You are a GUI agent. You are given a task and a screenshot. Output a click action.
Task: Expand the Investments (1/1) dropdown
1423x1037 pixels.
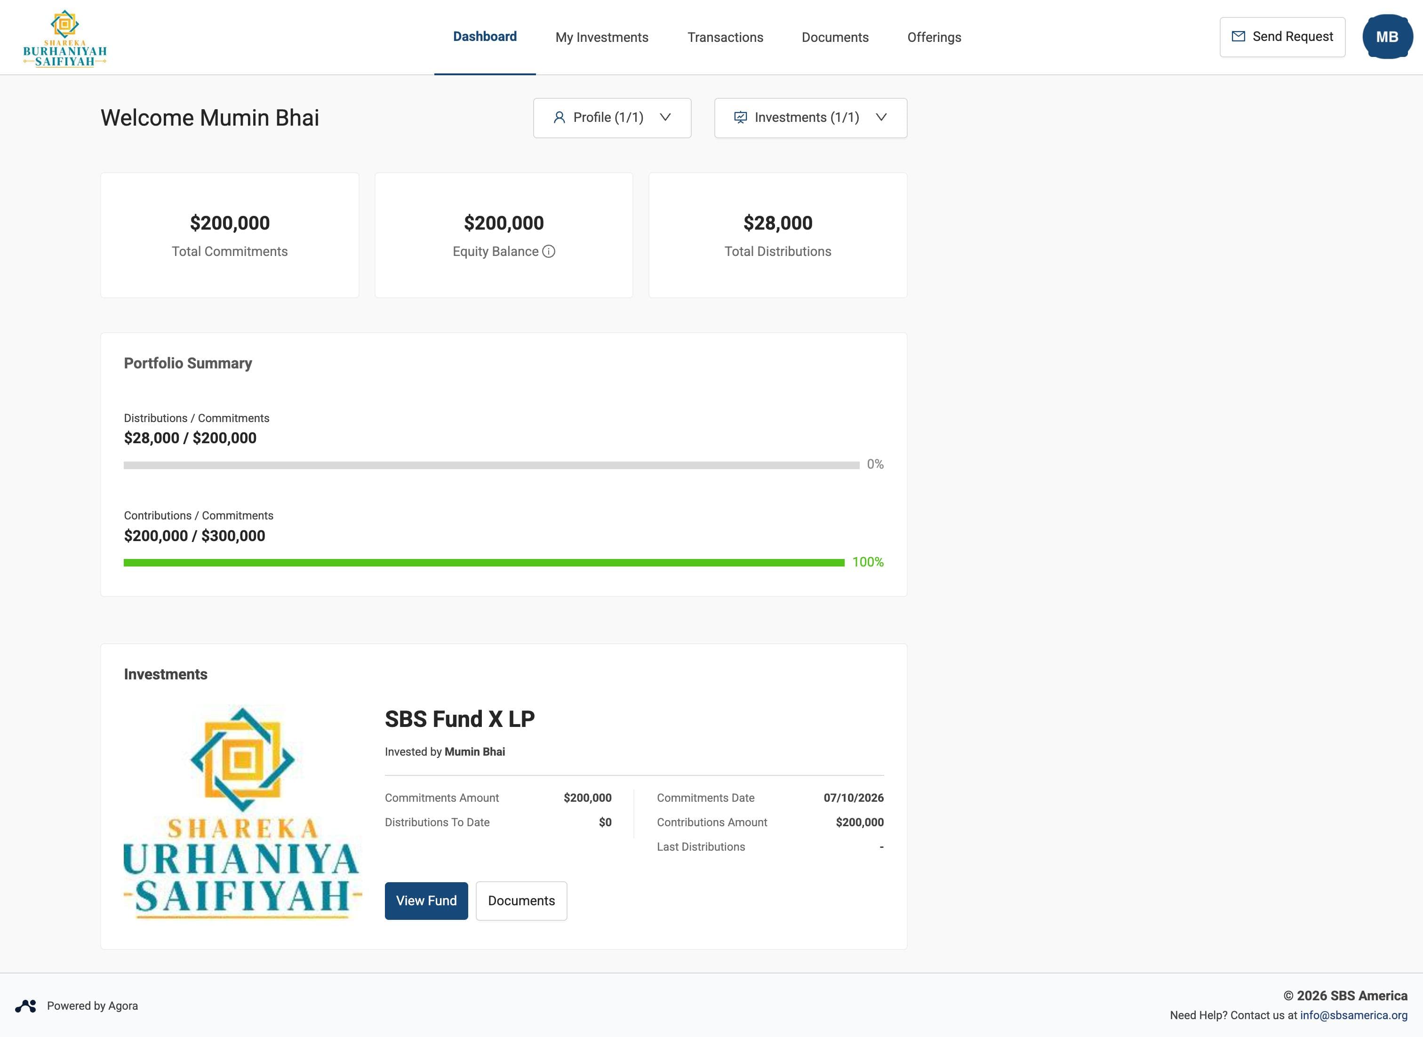tap(810, 118)
